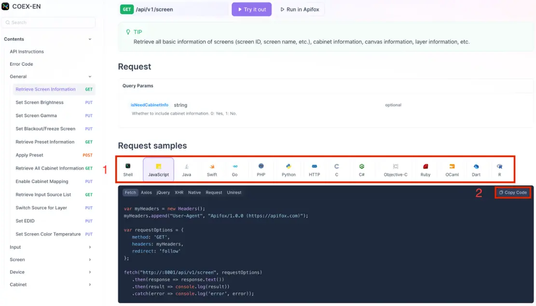
Task: Select the Swift language icon
Action: tap(212, 166)
